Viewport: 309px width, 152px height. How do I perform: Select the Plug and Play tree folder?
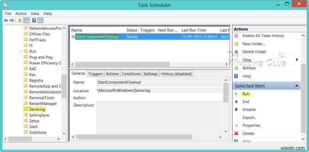[x=41, y=57]
